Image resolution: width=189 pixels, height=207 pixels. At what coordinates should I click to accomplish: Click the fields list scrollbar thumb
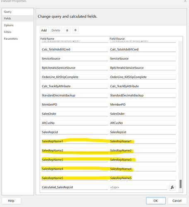click(180, 184)
